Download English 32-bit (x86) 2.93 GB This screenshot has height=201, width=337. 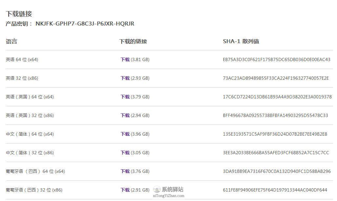click(125, 78)
